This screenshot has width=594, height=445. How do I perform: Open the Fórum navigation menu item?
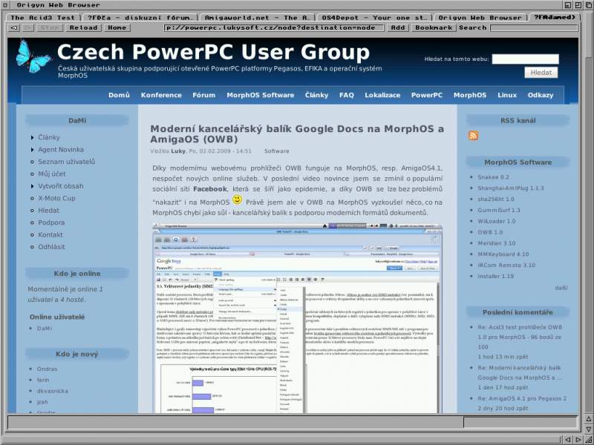click(203, 95)
